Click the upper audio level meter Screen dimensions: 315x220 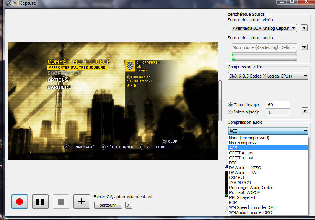[264, 54]
